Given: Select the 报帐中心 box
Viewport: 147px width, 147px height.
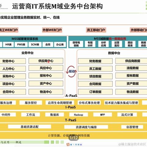Looking at the screenshot, I should [x=46, y=76].
